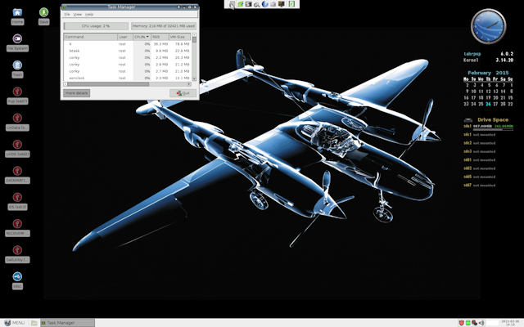Click CPU usage progress bar
The width and height of the screenshot is (524, 327).
tap(96, 26)
